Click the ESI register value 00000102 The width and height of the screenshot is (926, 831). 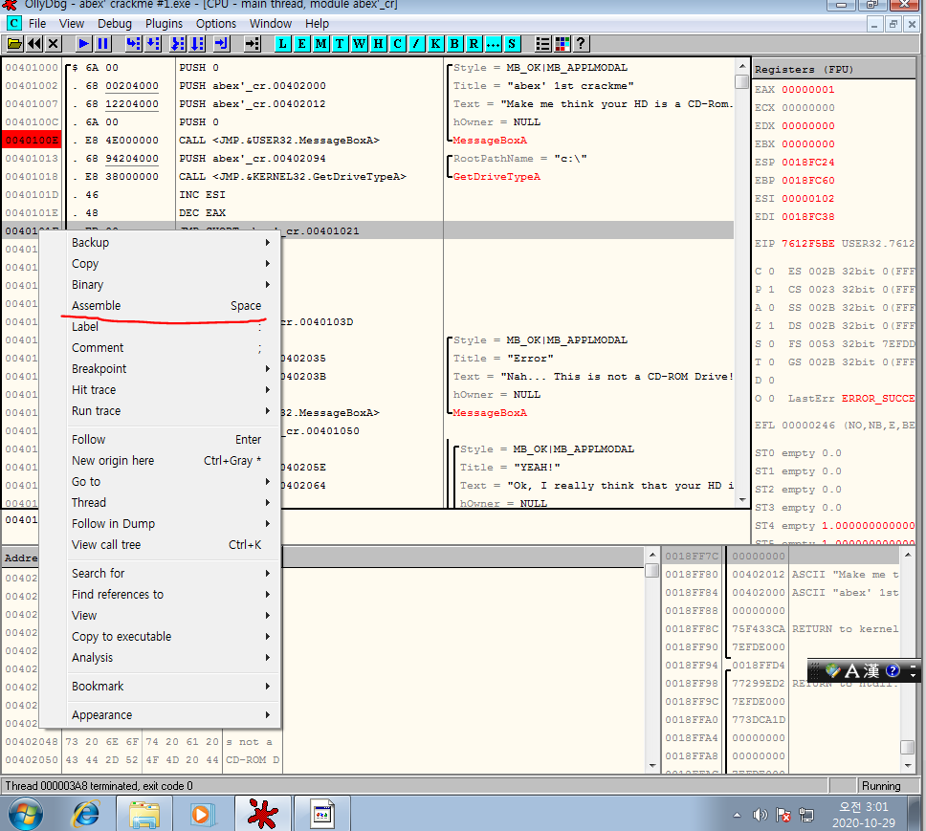(x=808, y=199)
